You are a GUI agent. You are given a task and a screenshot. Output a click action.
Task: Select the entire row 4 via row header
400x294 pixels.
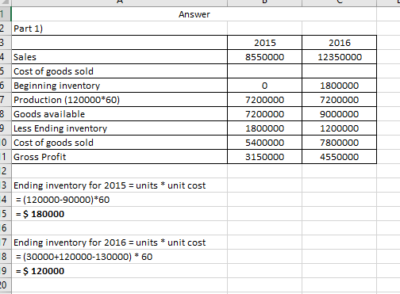click(x=6, y=57)
